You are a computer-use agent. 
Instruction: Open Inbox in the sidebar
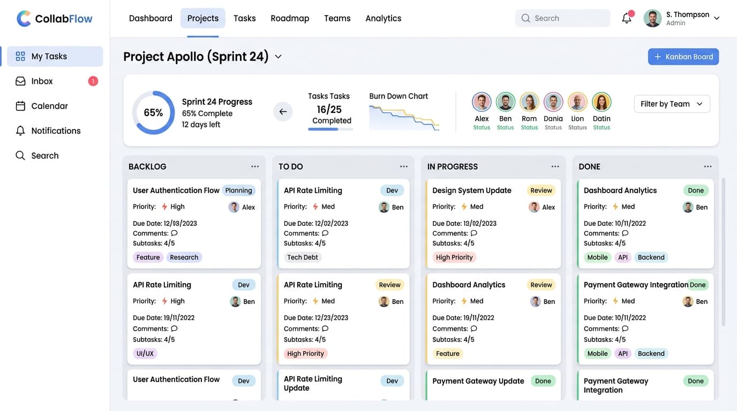[x=55, y=81]
